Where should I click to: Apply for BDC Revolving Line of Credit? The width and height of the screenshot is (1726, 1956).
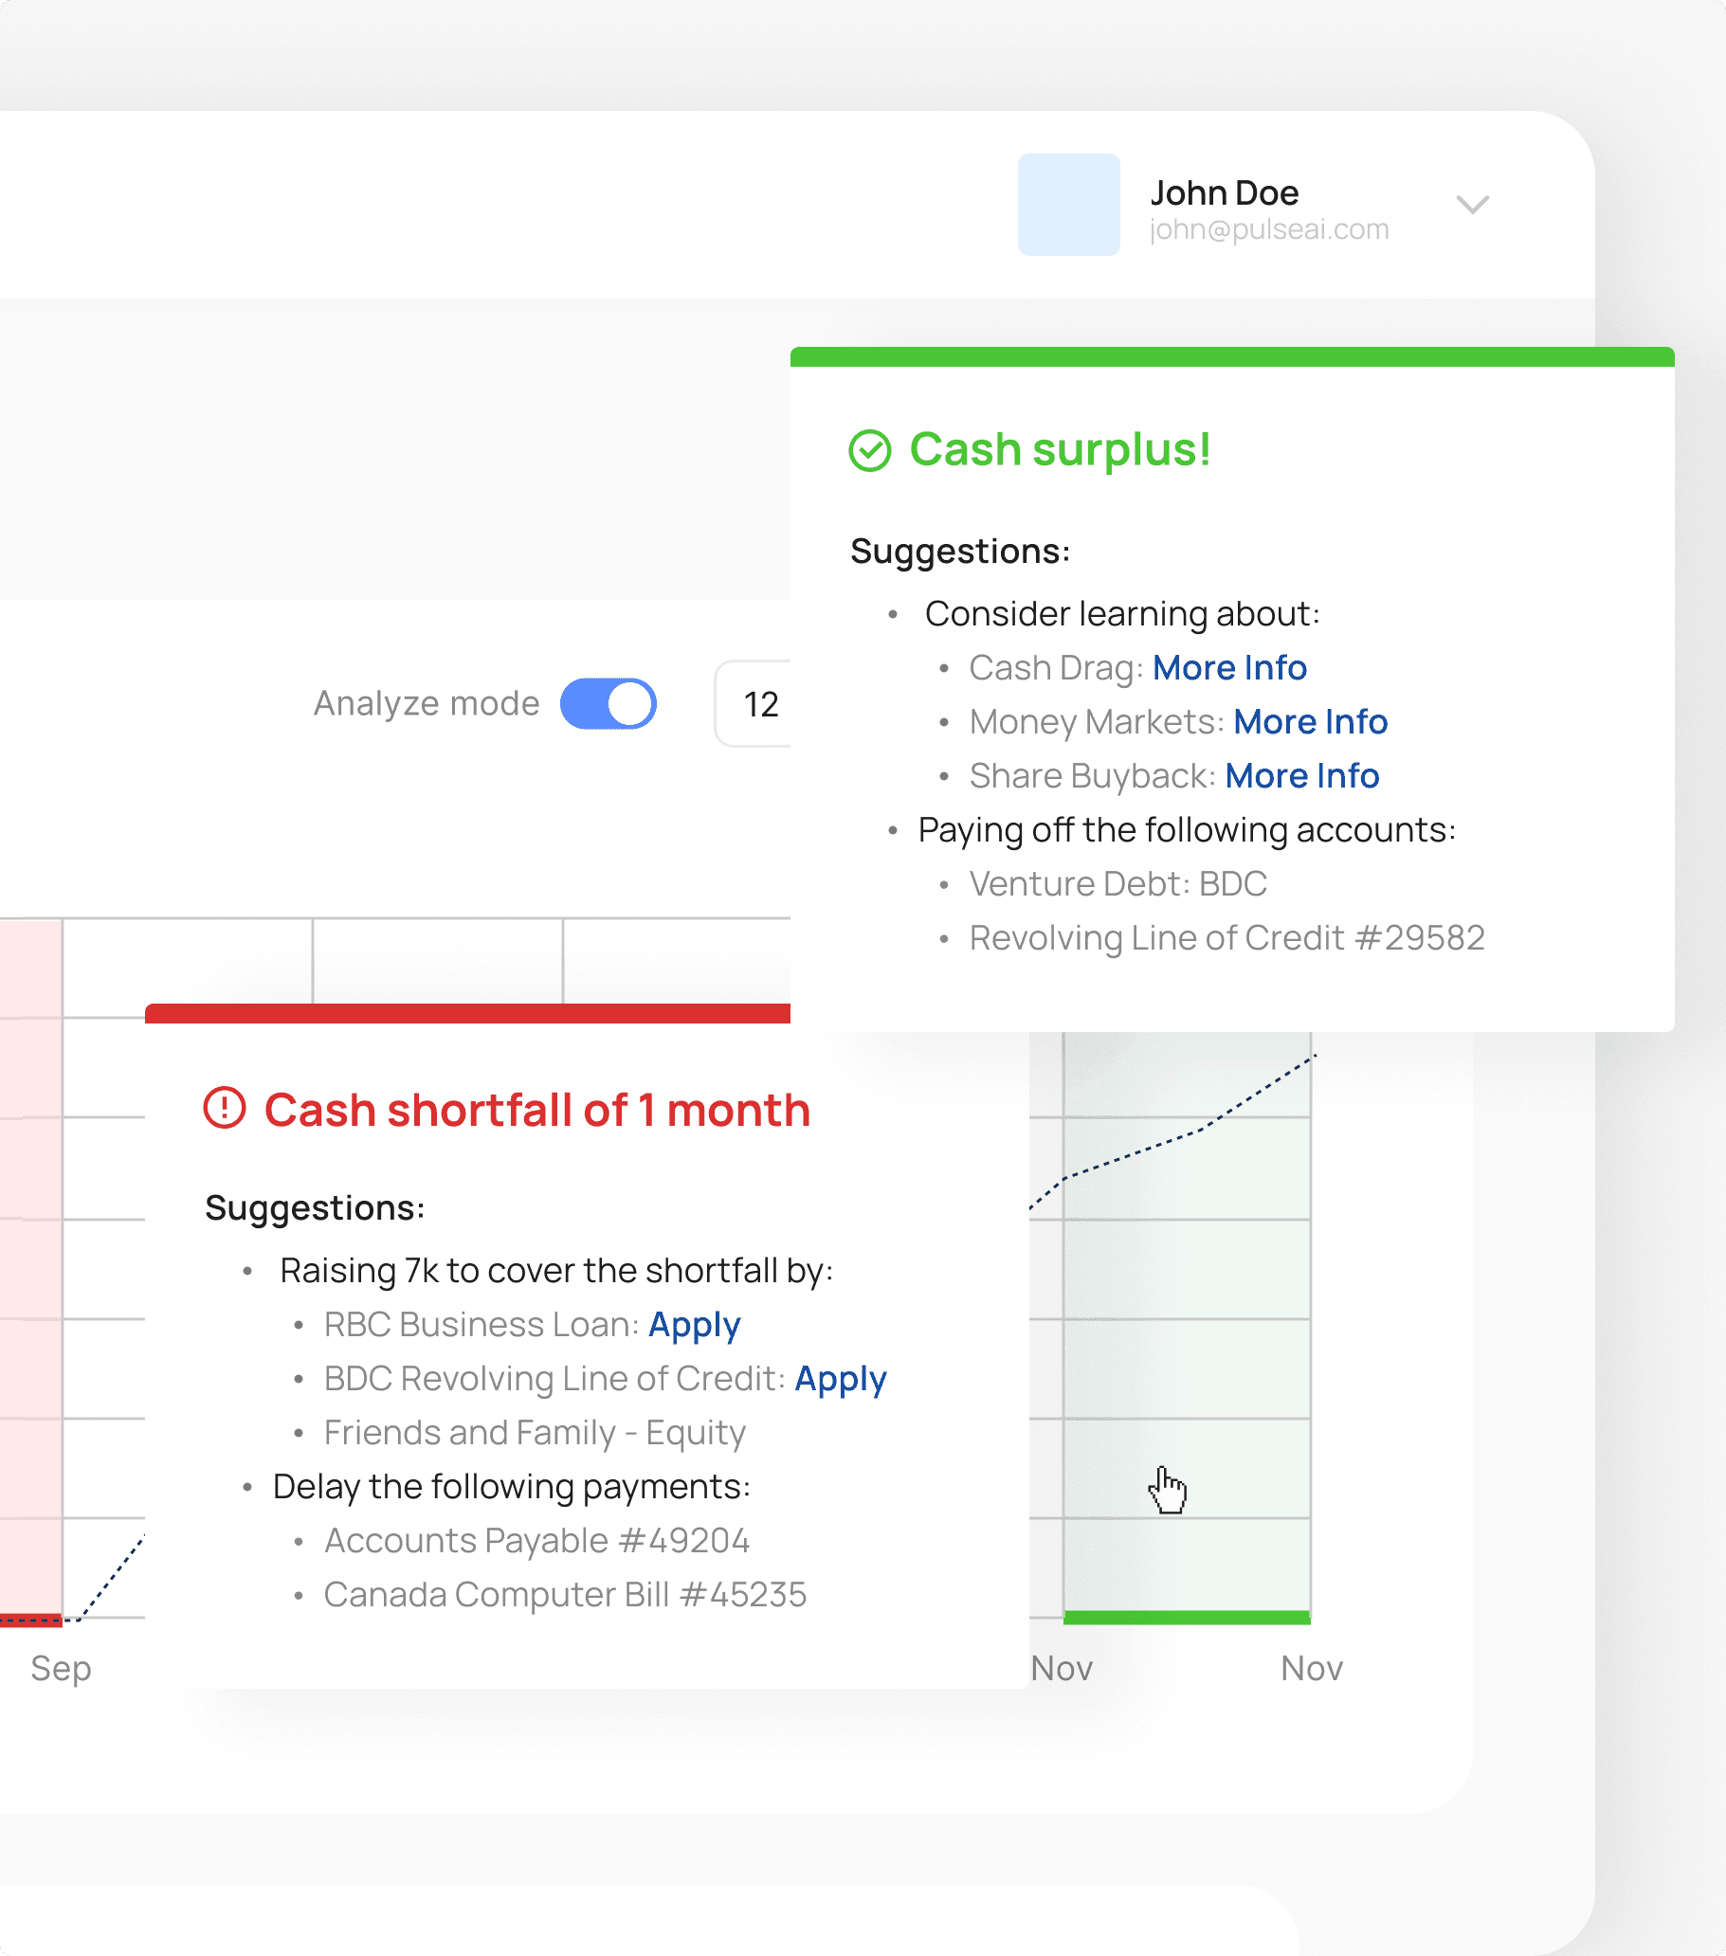click(841, 1379)
